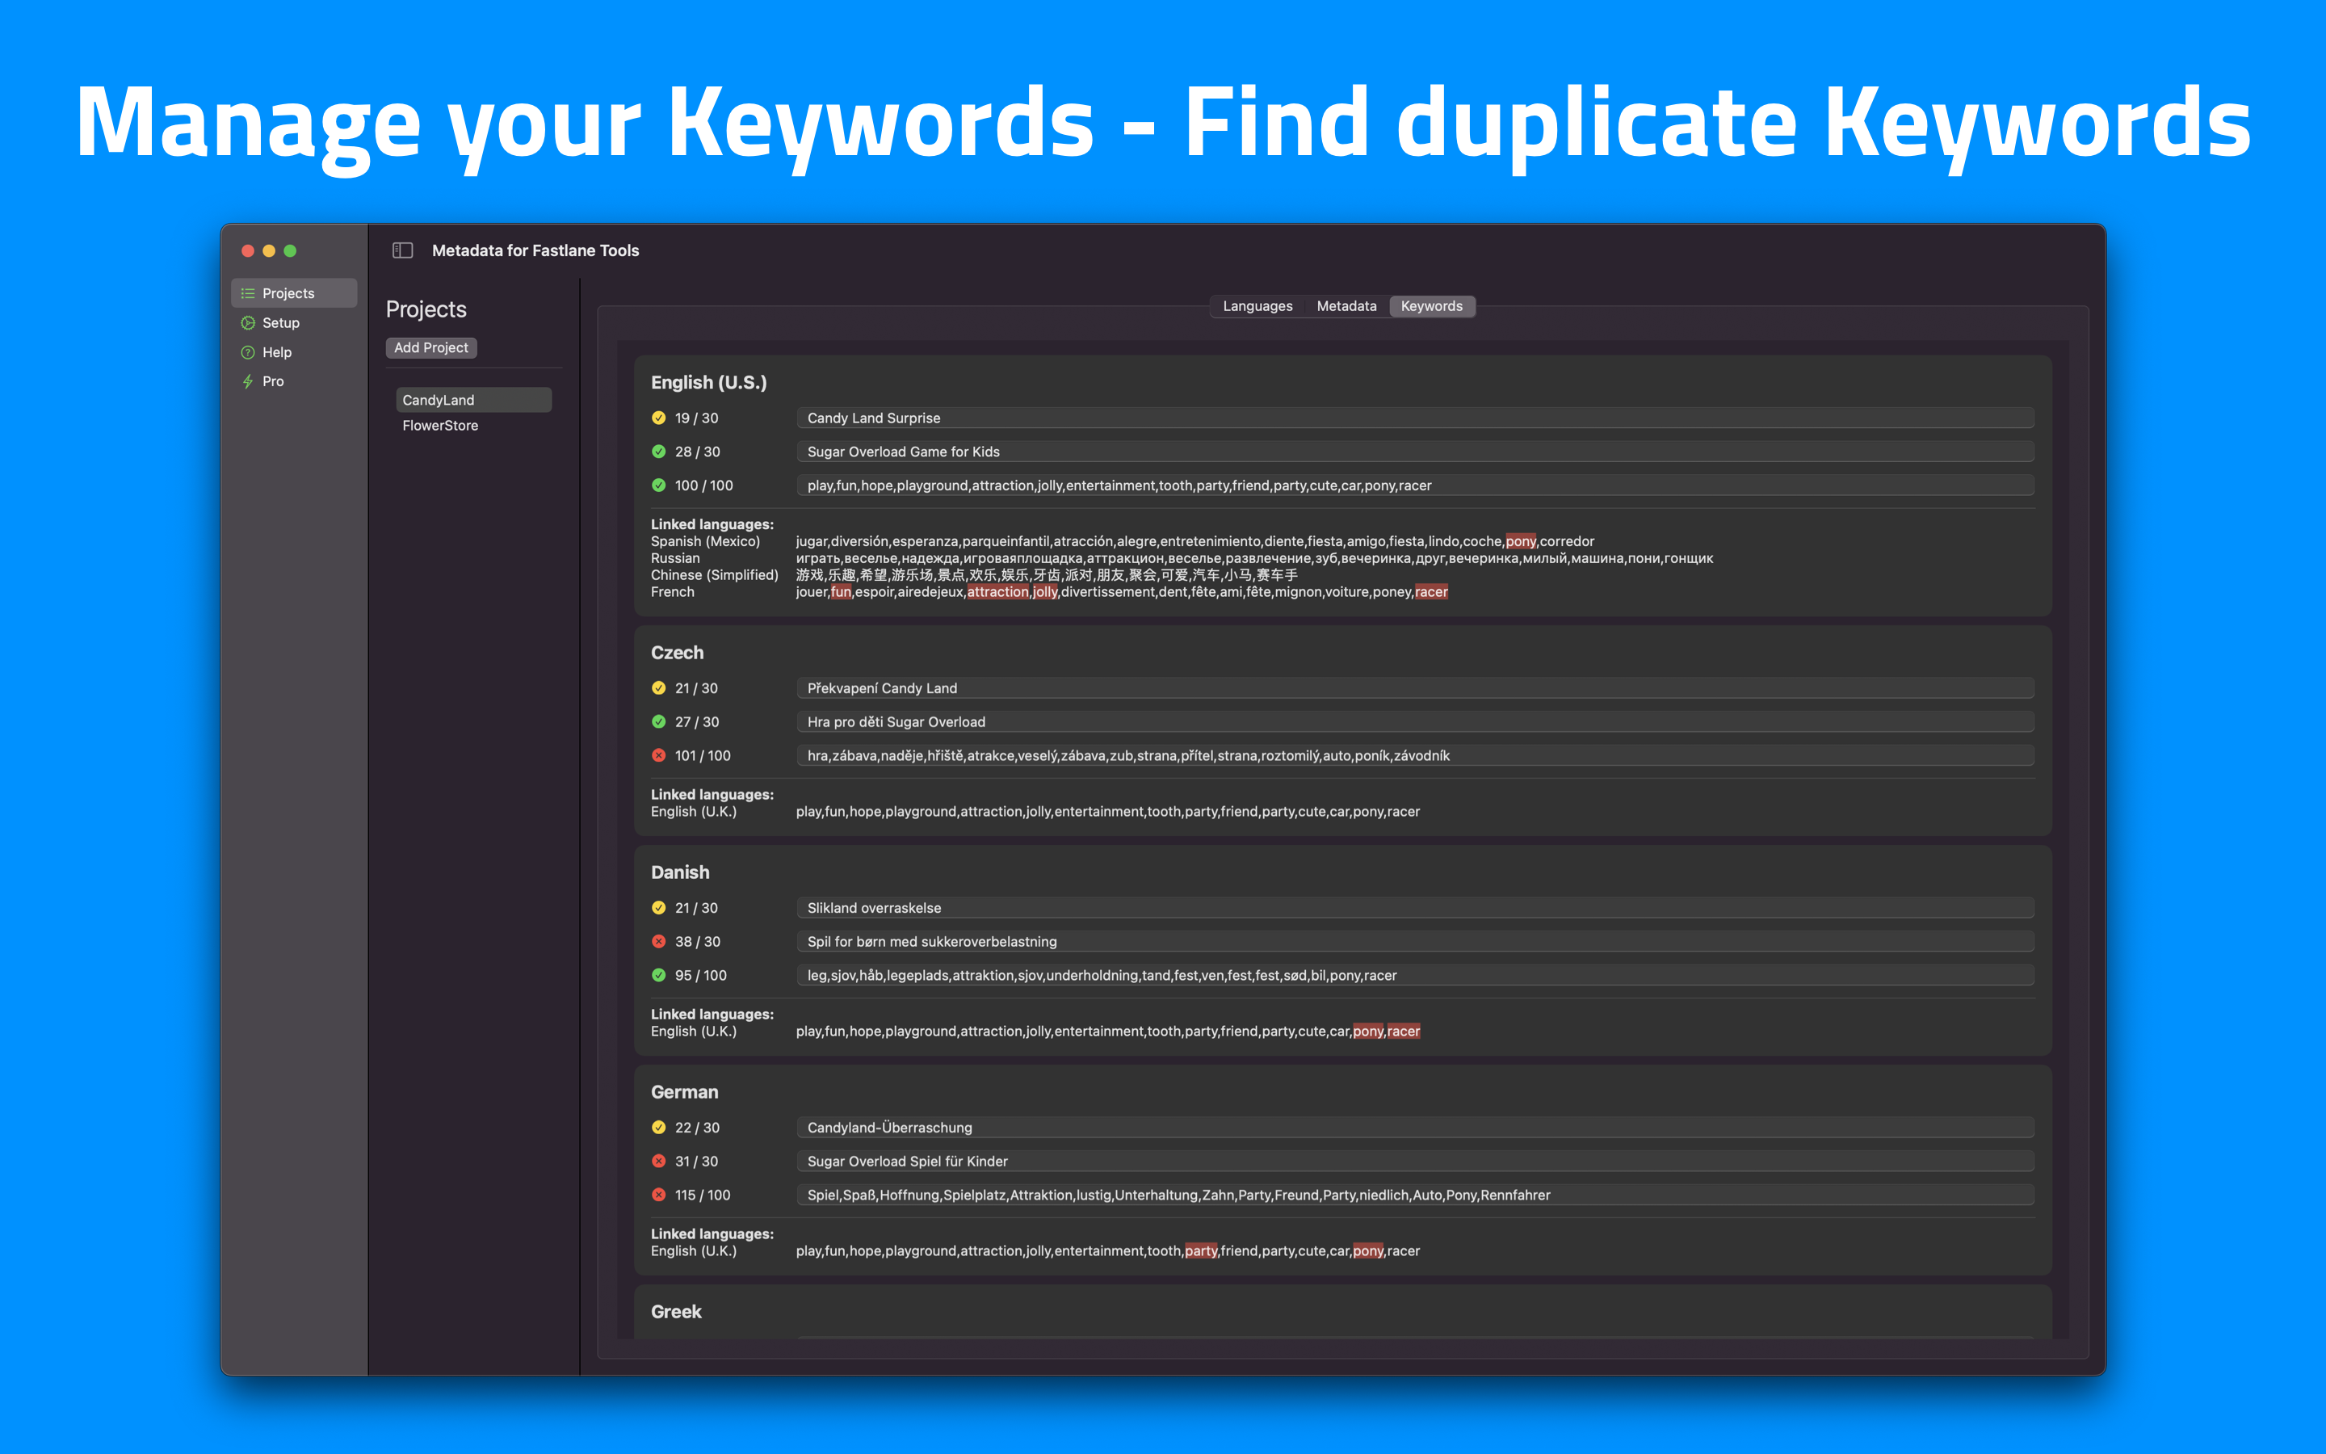Click French linked language label
Viewport: 2326px width, 1454px height.
coord(672,591)
